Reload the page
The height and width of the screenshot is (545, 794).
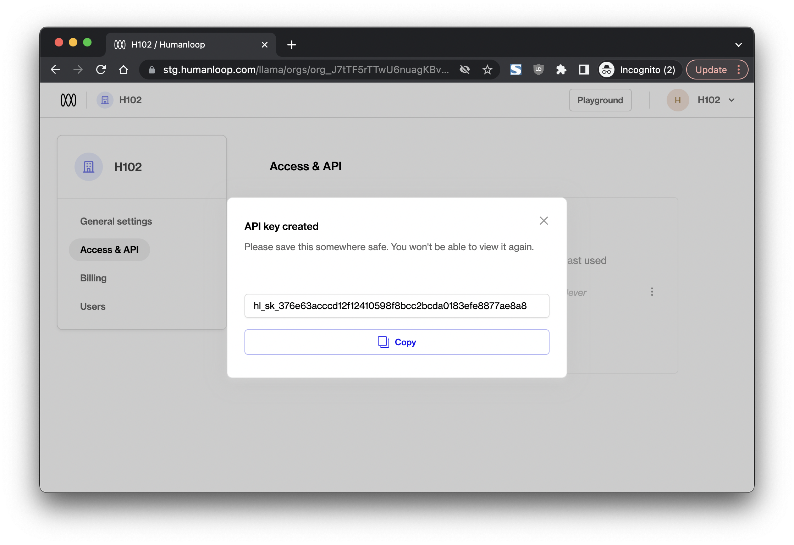click(x=101, y=70)
